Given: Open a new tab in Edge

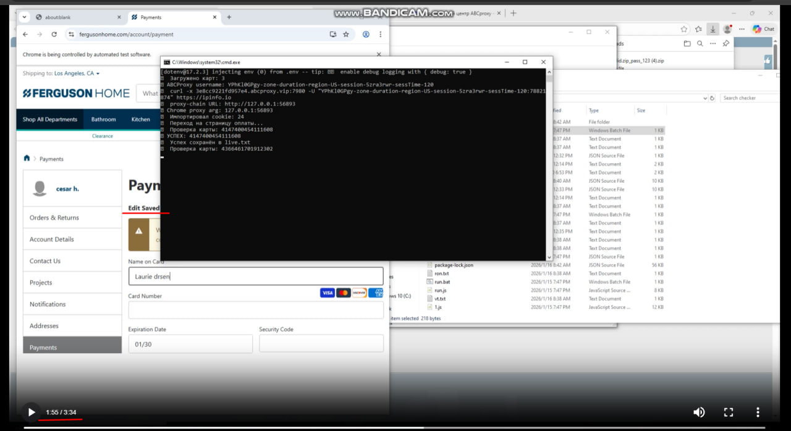Looking at the screenshot, I should tap(514, 13).
